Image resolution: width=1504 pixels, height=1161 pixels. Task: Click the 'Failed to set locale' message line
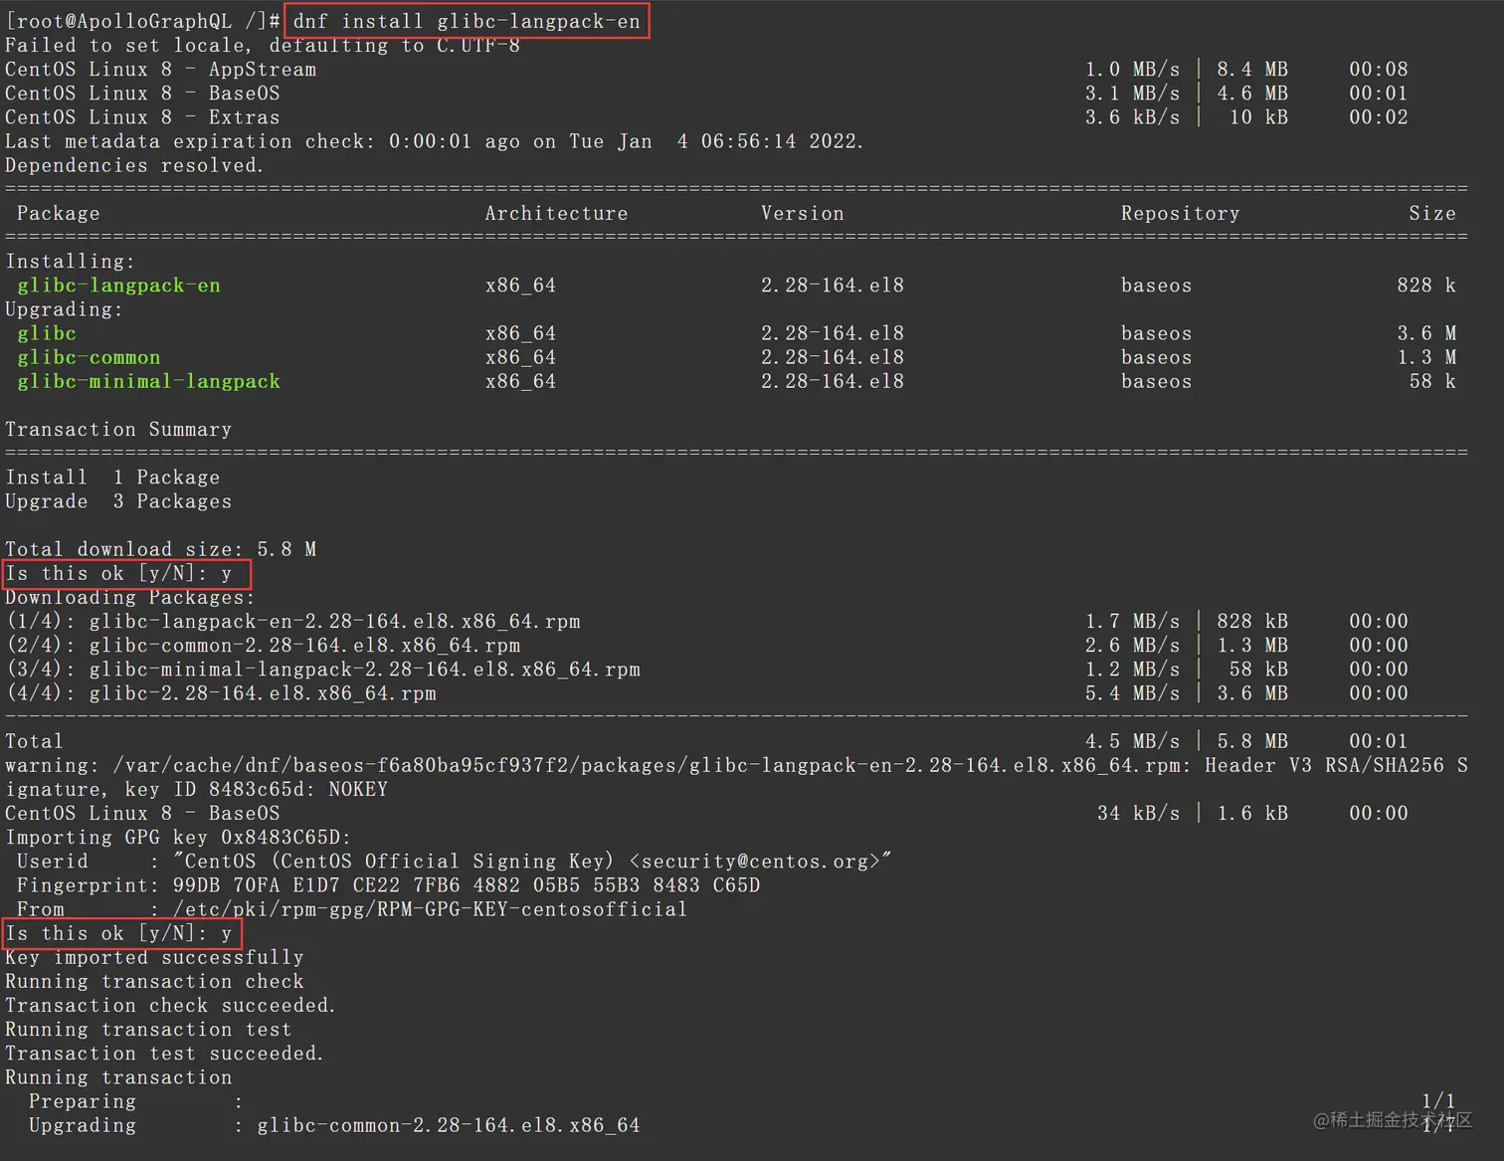263,45
